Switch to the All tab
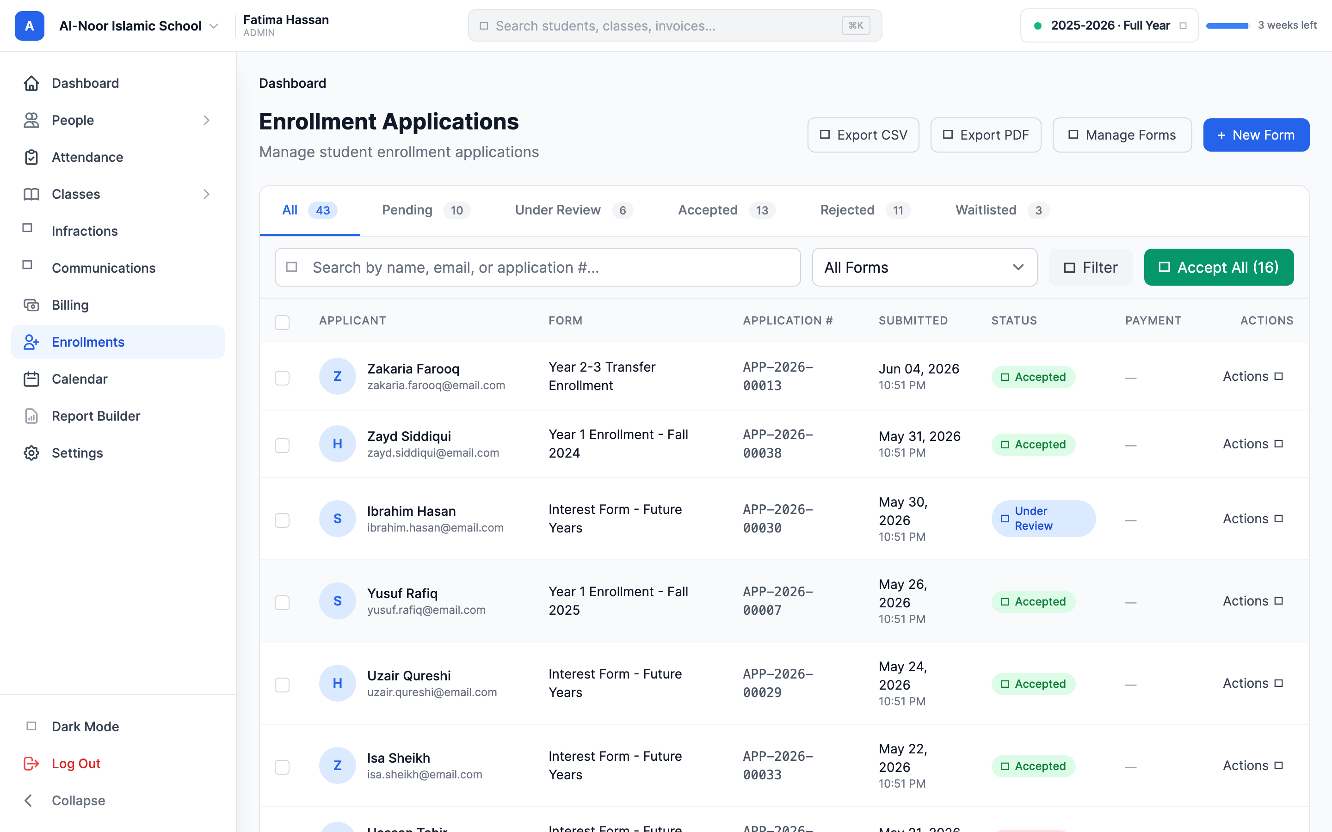The image size is (1332, 832). tap(309, 210)
